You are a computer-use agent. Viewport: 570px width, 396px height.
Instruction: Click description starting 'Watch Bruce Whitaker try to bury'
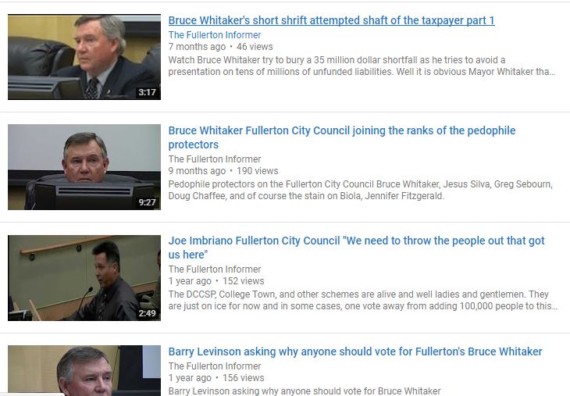pyautogui.click(x=362, y=66)
